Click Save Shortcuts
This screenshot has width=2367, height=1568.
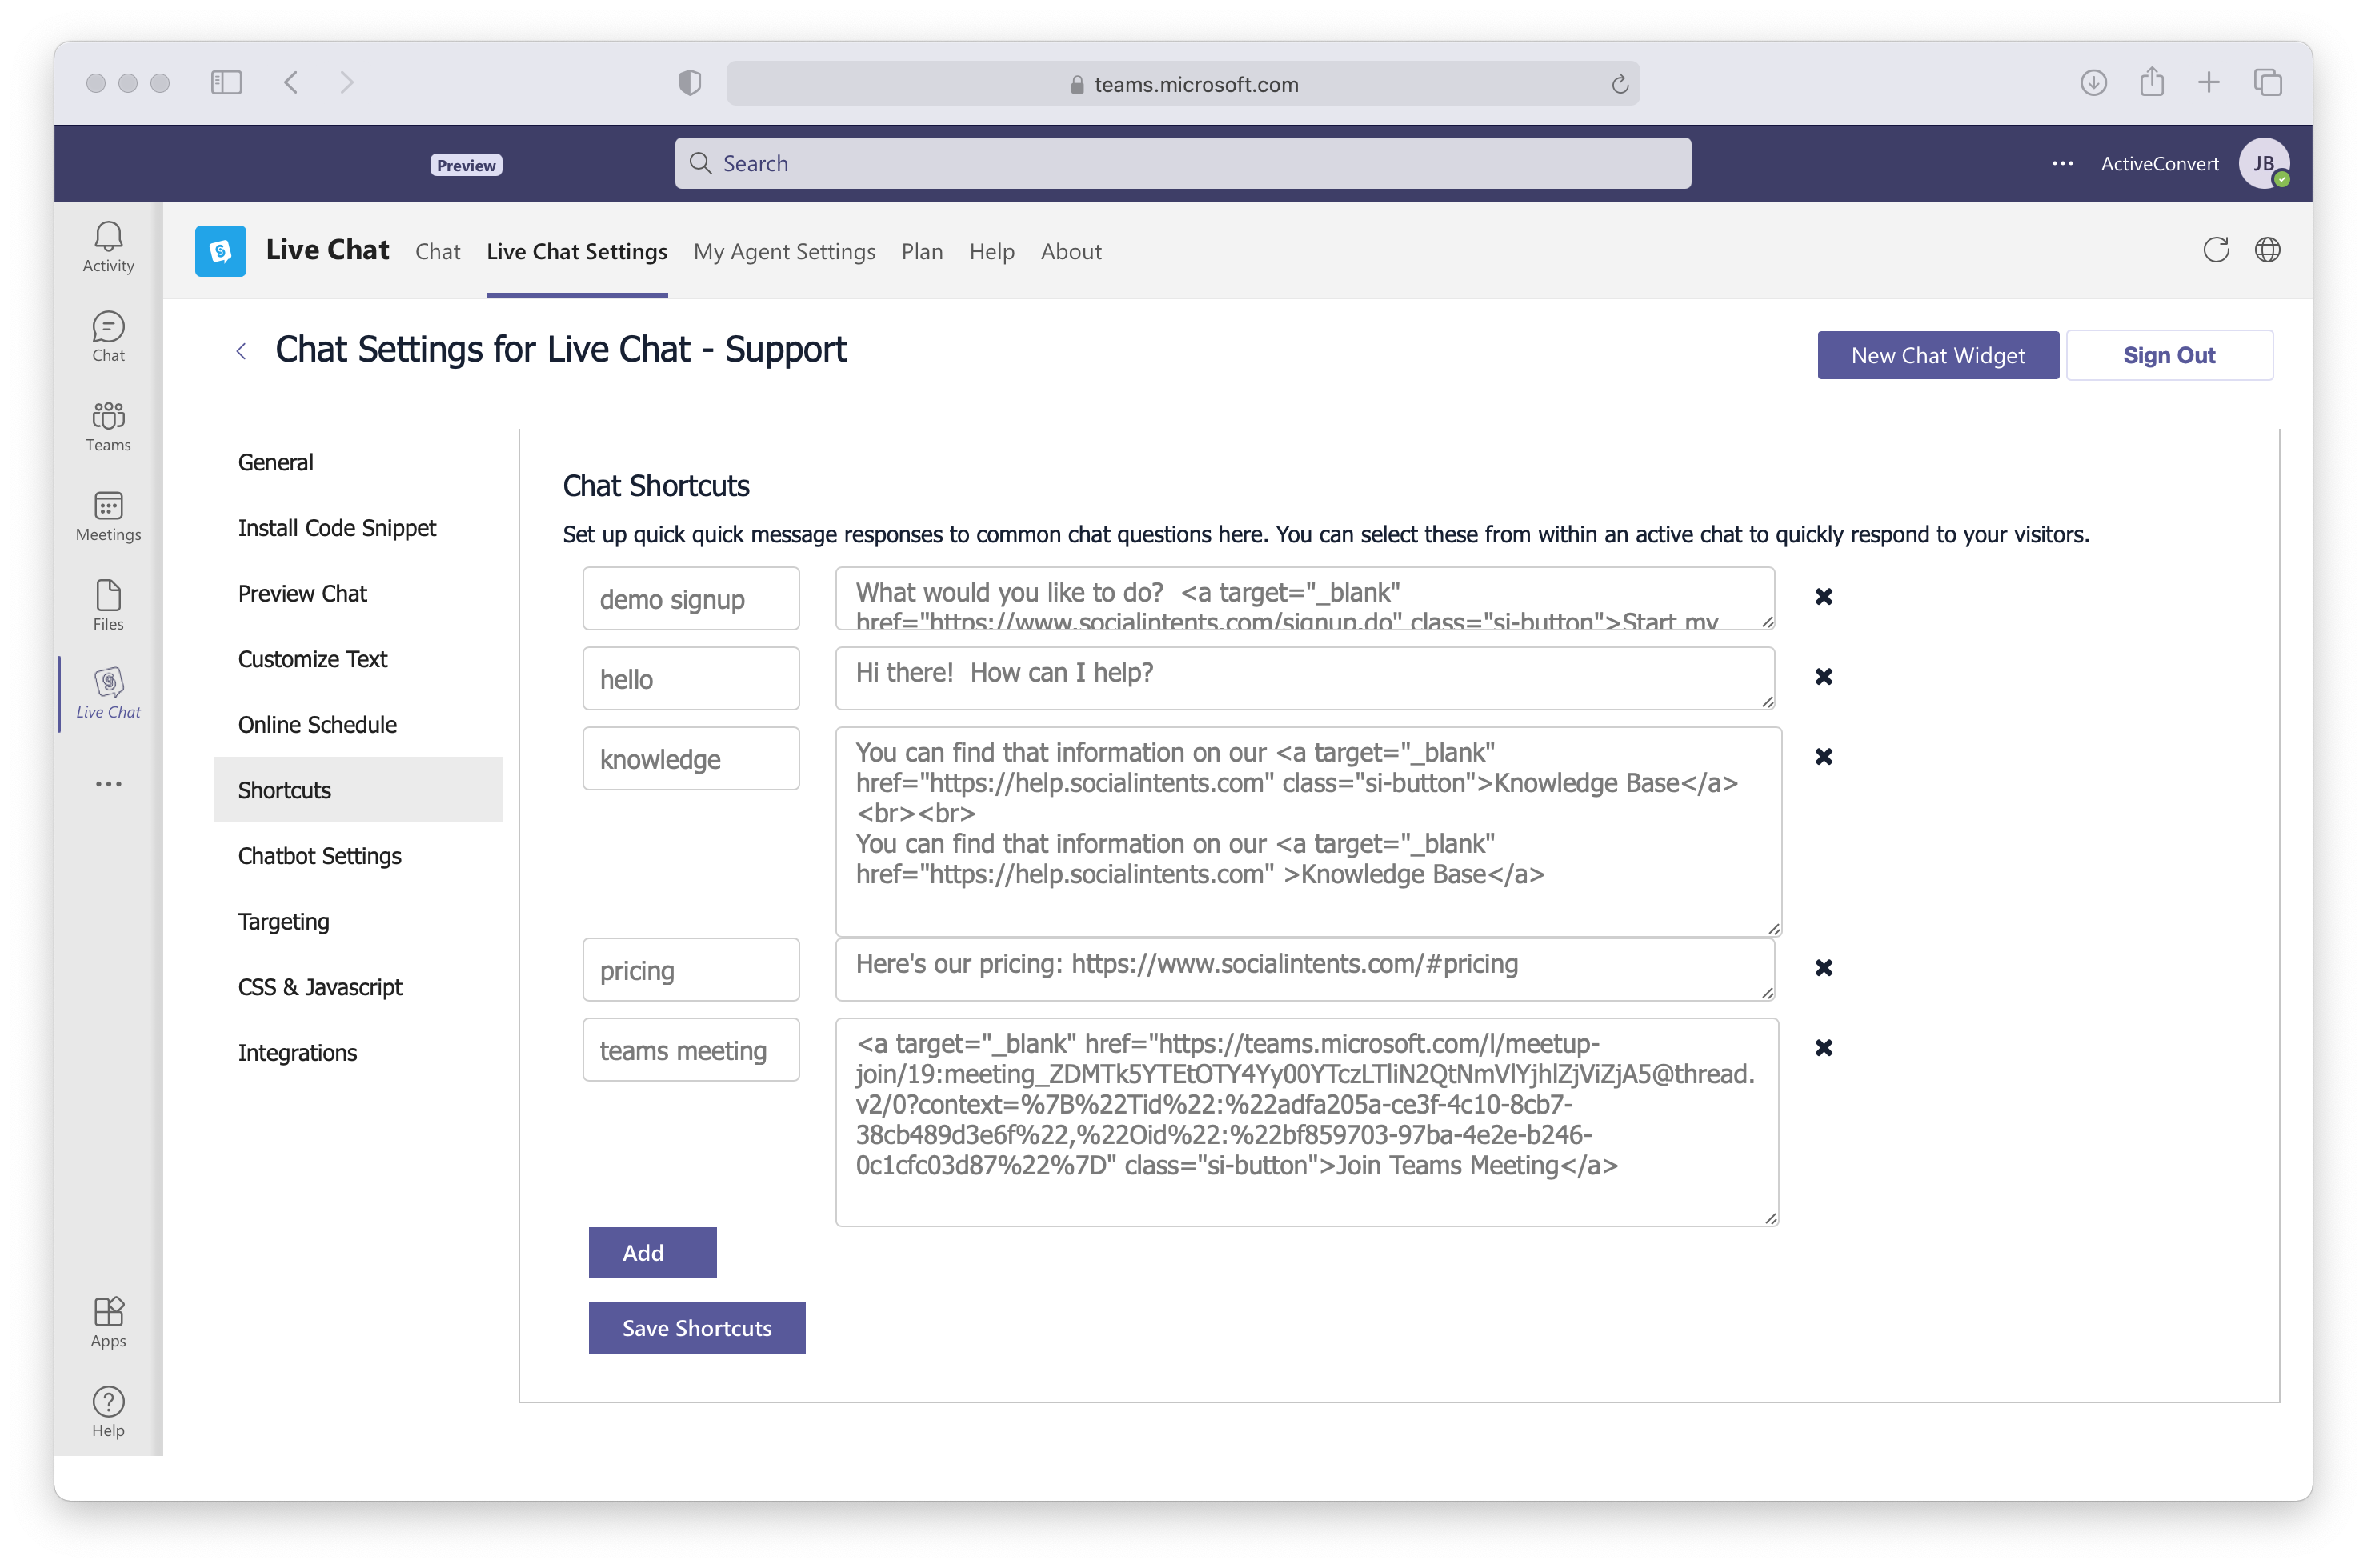[x=697, y=1328]
